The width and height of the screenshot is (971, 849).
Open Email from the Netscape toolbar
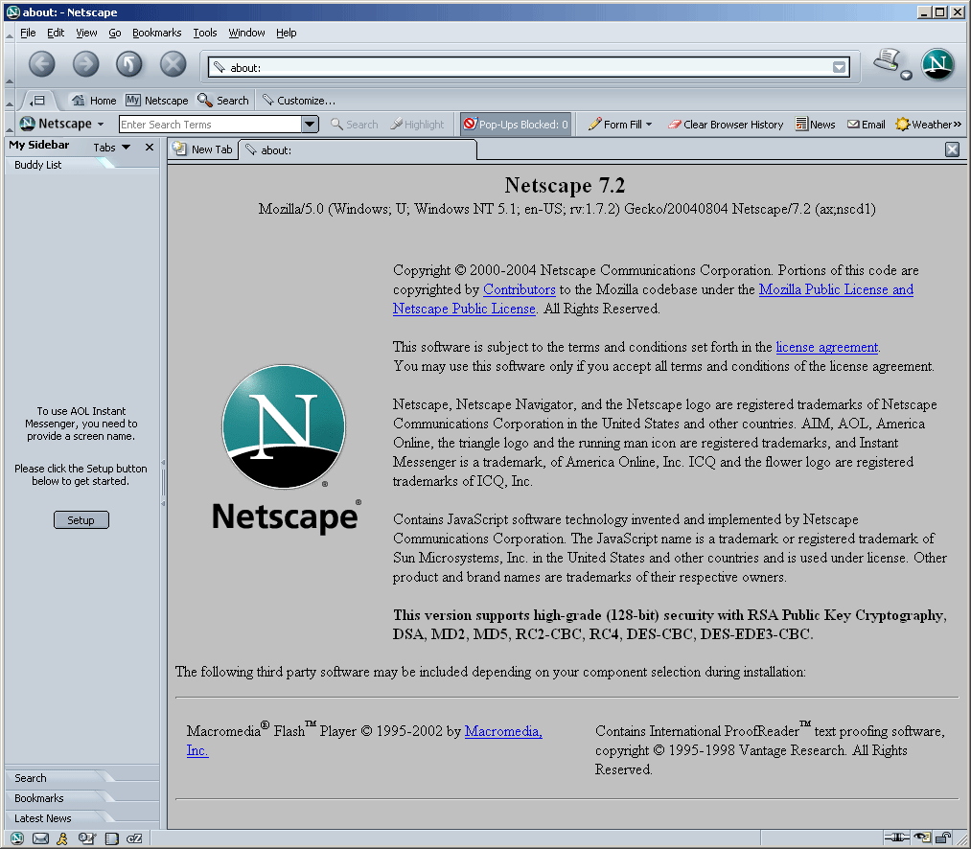point(866,125)
